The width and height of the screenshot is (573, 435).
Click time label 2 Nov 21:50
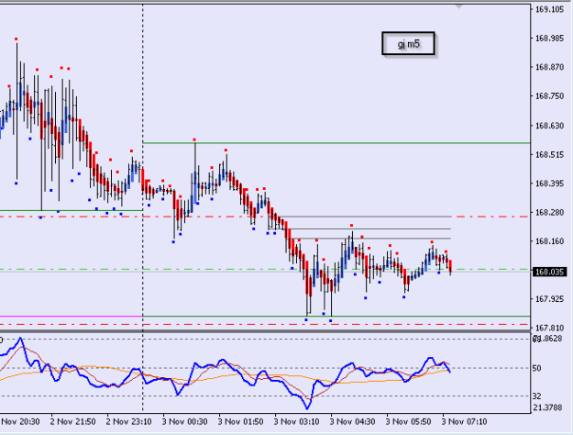(x=73, y=422)
